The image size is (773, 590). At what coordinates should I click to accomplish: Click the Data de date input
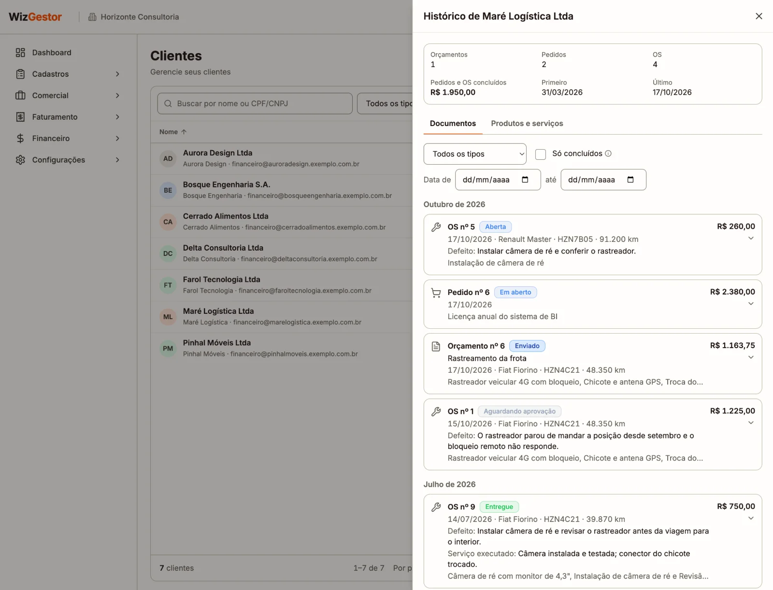[x=498, y=180]
